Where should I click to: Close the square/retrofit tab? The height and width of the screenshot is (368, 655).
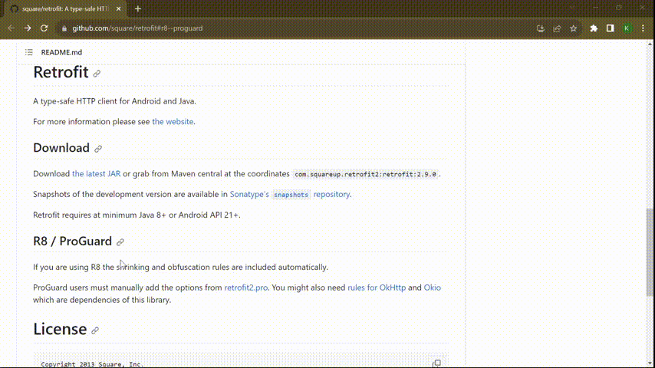(x=118, y=8)
